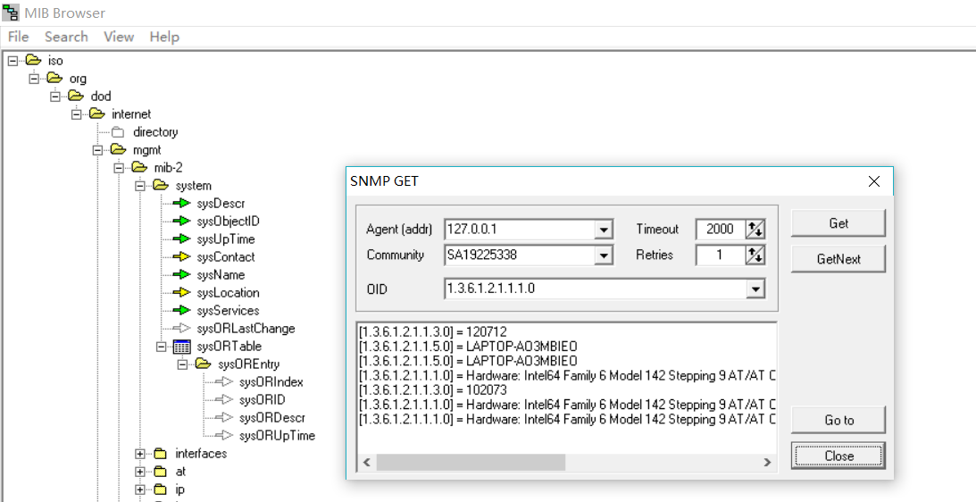This screenshot has height=502, width=976.
Task: Click the internet folder icon
Action: click(x=97, y=114)
